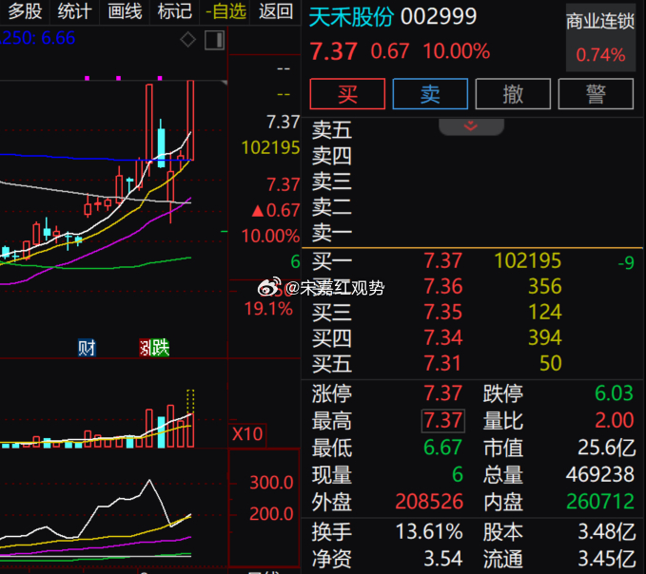646x574 pixels.
Task: Click the 卖五 row label
Action: [332, 130]
